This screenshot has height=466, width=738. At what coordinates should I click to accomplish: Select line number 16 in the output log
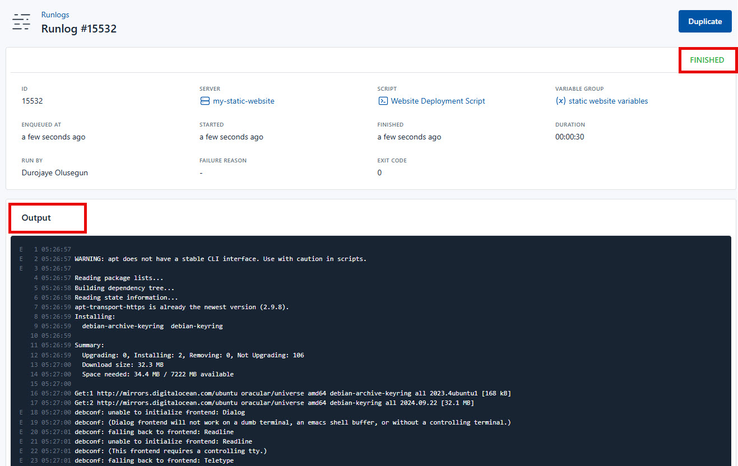click(34, 393)
